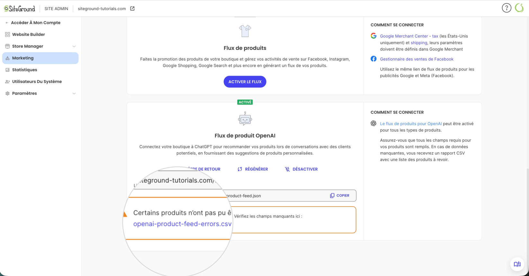Click the RÉGÉNÉRER button
The width and height of the screenshot is (529, 276).
pos(253,169)
